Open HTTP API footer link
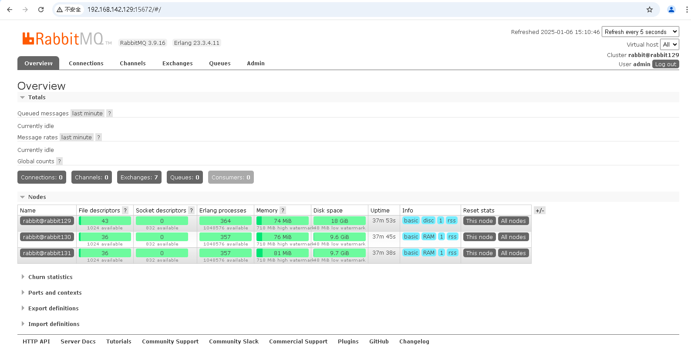The image size is (691, 353). 36,341
